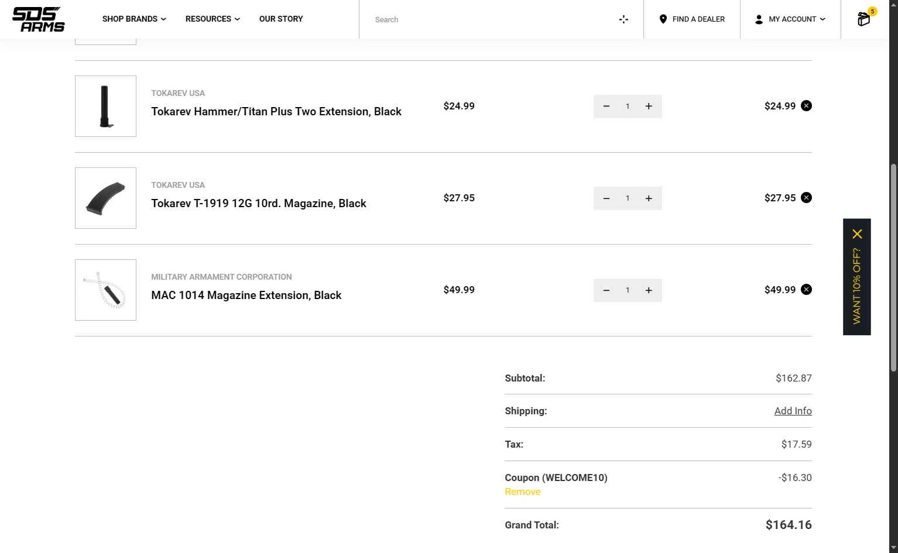Open MAC 1014 Magazine Extension product page
Viewport: 898px width, 553px height.
pyautogui.click(x=246, y=296)
